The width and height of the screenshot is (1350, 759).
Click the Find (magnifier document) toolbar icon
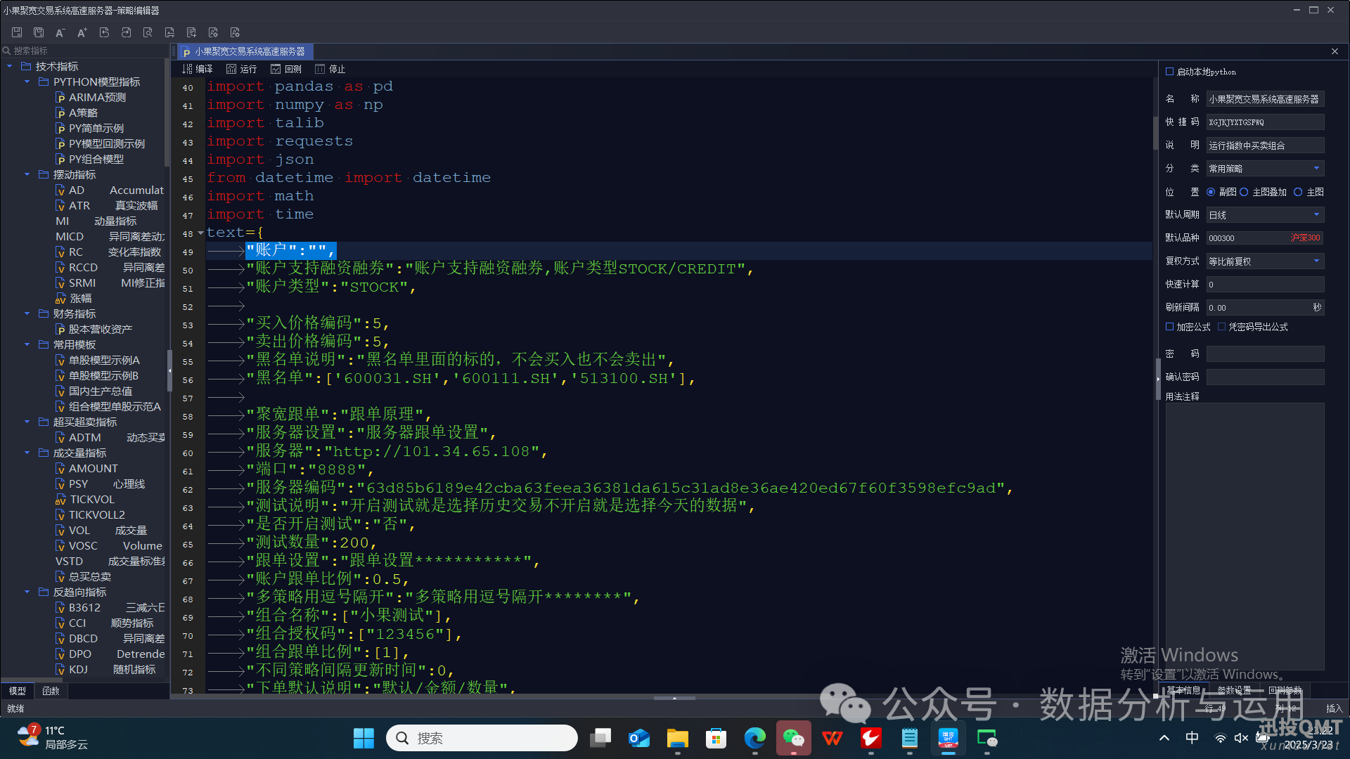[x=148, y=32]
